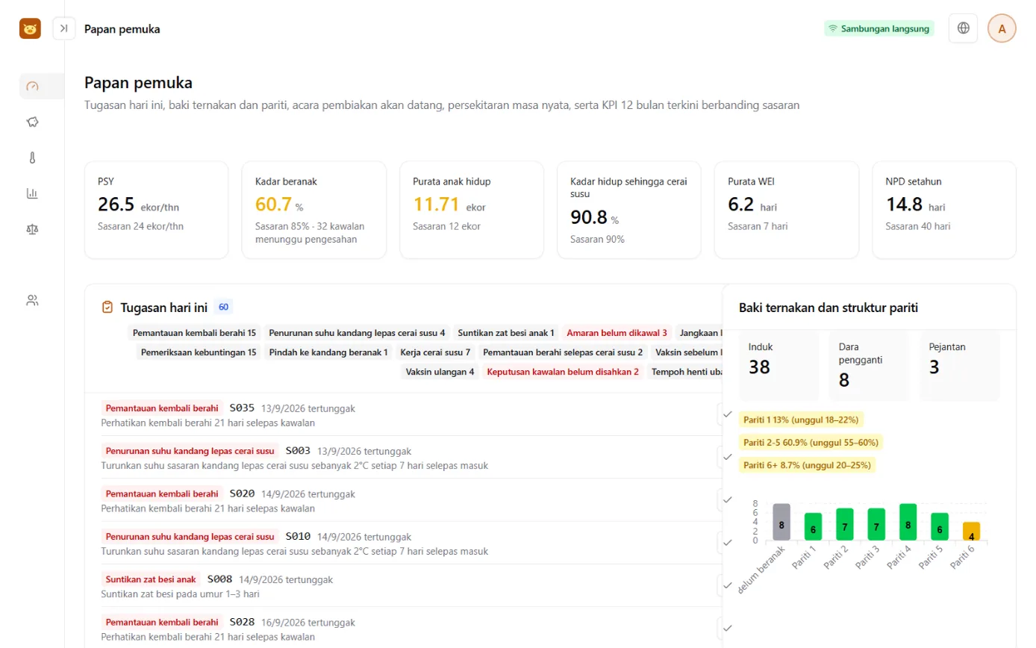Tick the check mark for task S003

click(727, 457)
